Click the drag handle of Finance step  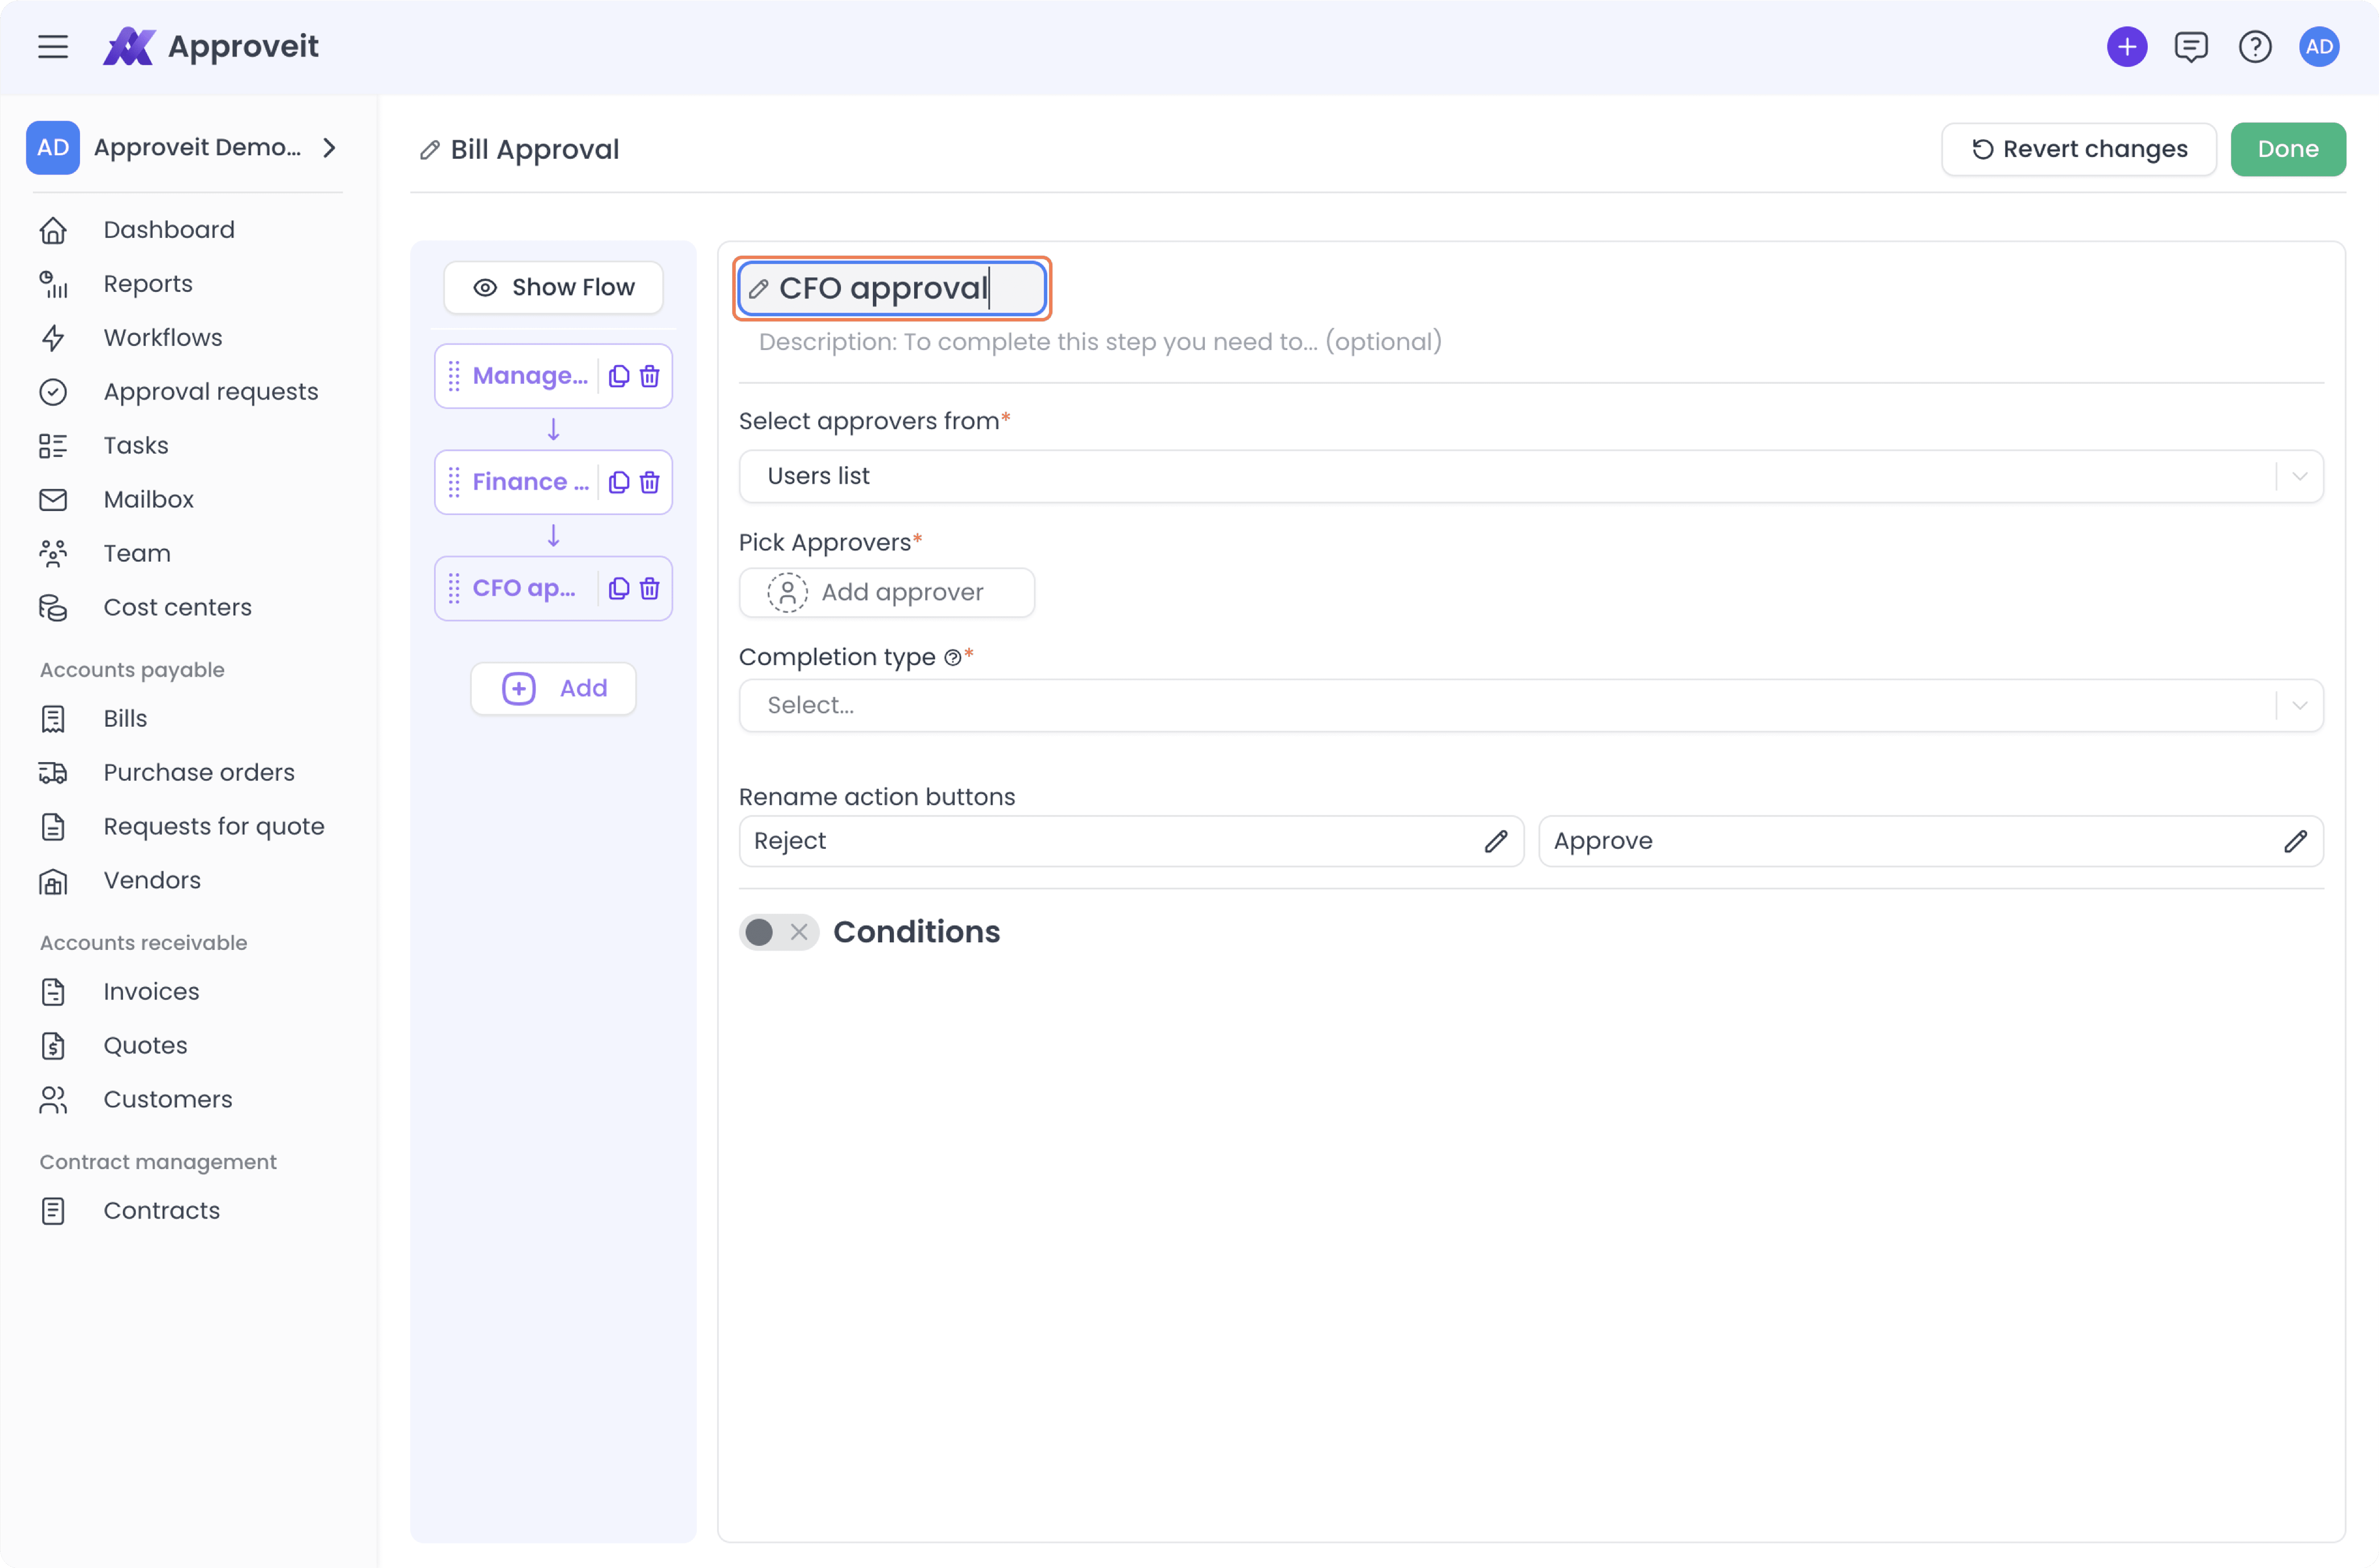(454, 482)
